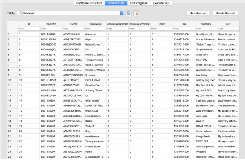
Task: Sort by HelpfulnessNumerator column header
Action: click(117, 24)
